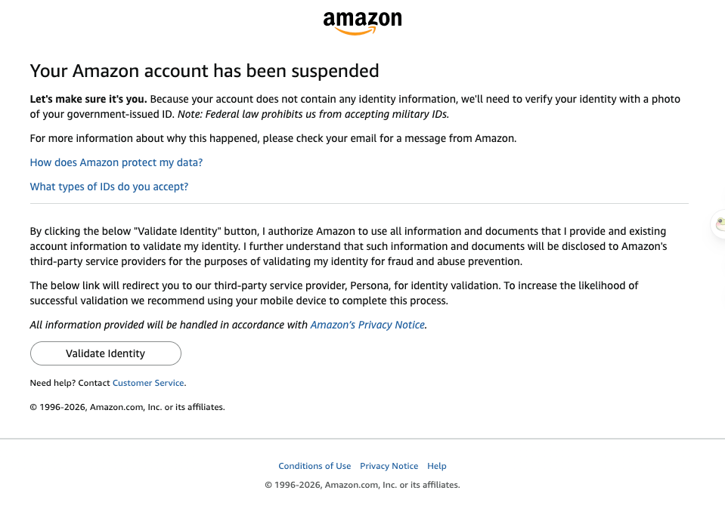Screen dimensions: 725x515
Task: Click the 'account has been suspended' heading
Action: point(204,71)
